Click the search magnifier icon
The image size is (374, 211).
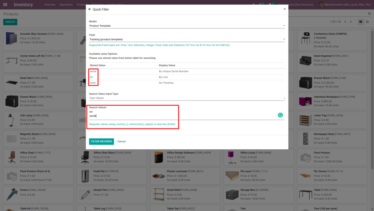[369, 13]
